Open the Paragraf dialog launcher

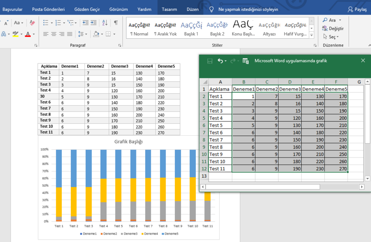[x=120, y=45]
